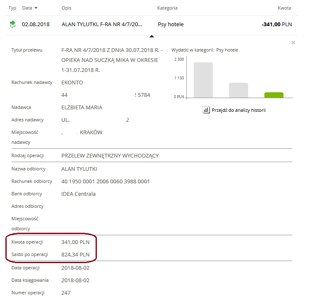Image resolution: width=313 pixels, height=303 pixels.
Task: Click the bar chart icon beside history analysis
Action: point(206,110)
